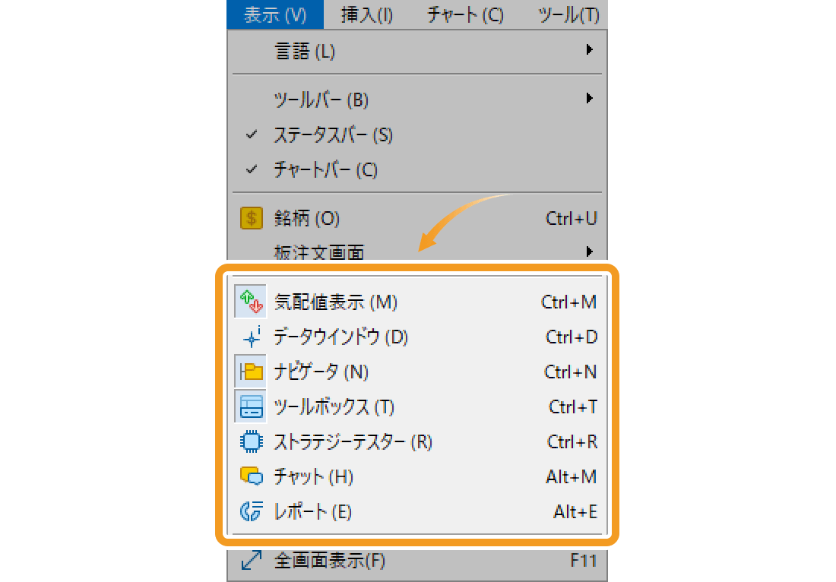
Task: Toggle the ステータスバー (S) checkmark
Action: (252, 134)
